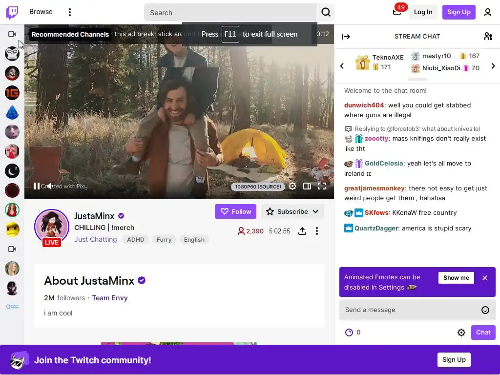Open the emote picker smiley icon
Image resolution: width=500 pixels, height=375 pixels.
pos(485,310)
